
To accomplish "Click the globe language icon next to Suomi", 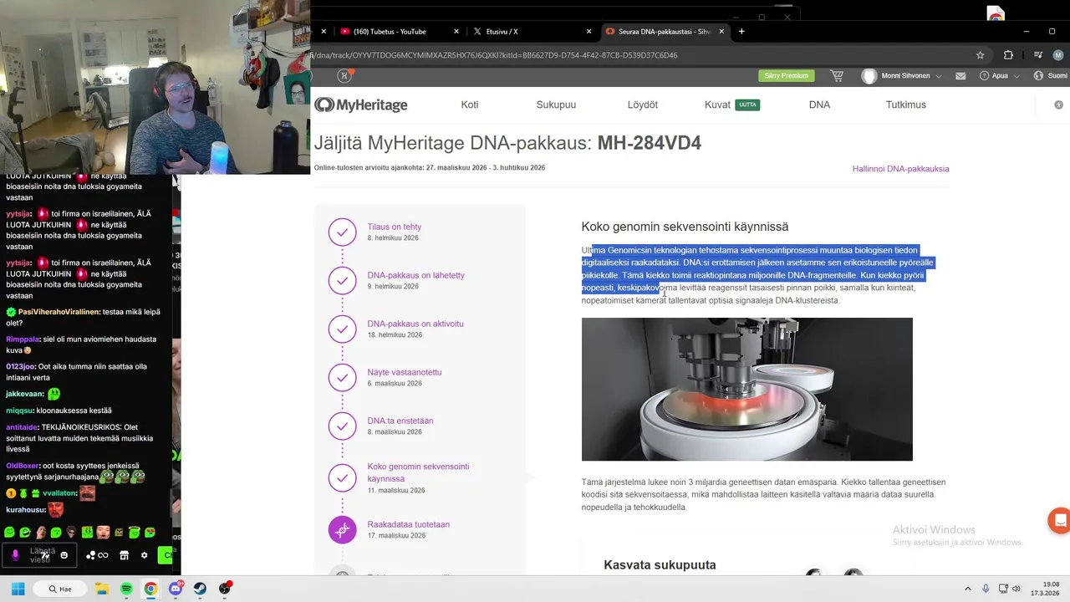I will (x=1038, y=75).
